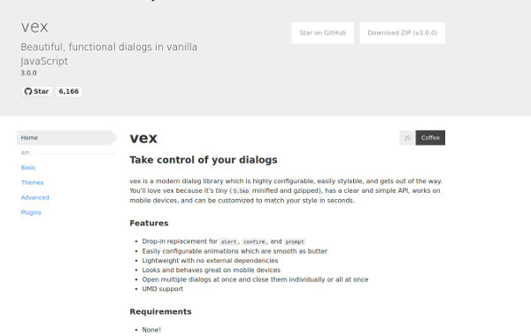This screenshot has height=336, width=531.
Task: Switch code examples to JS
Action: 407,138
